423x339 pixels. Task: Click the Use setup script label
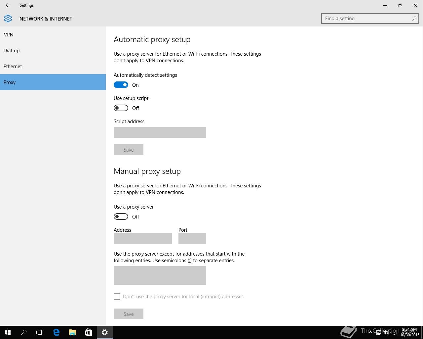click(131, 98)
